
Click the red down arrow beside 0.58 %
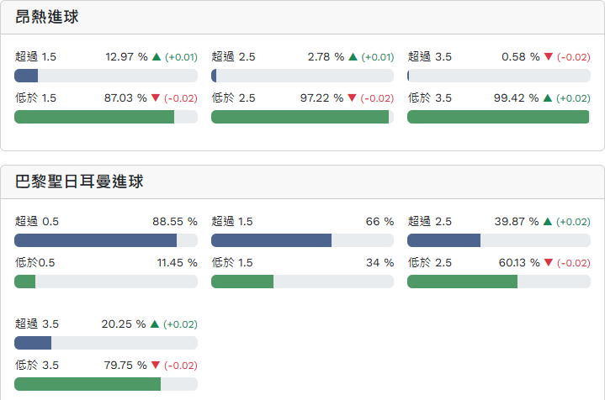click(x=549, y=57)
